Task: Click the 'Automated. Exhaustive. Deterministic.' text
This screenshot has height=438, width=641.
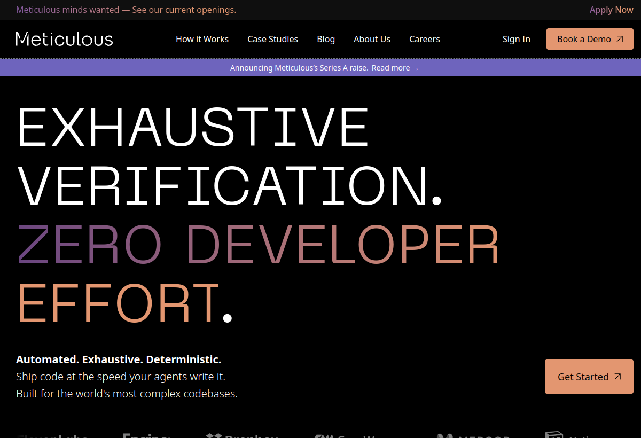Action: click(x=119, y=359)
